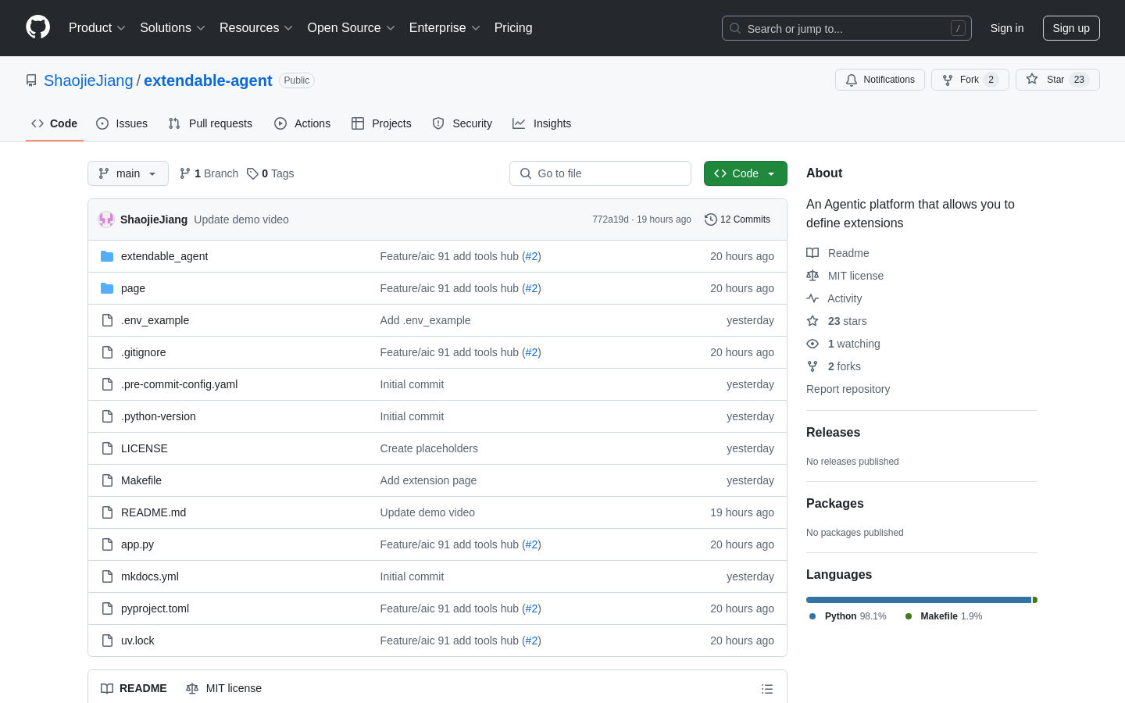Click the blue Python segment of language bar
The height and width of the screenshot is (703, 1125).
pos(919,600)
